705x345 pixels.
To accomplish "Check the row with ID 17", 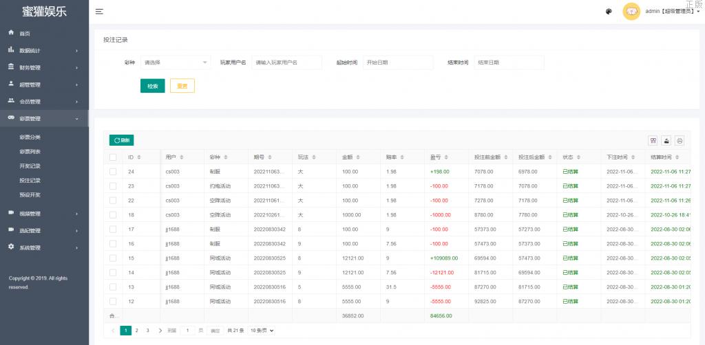I will tap(113, 229).
